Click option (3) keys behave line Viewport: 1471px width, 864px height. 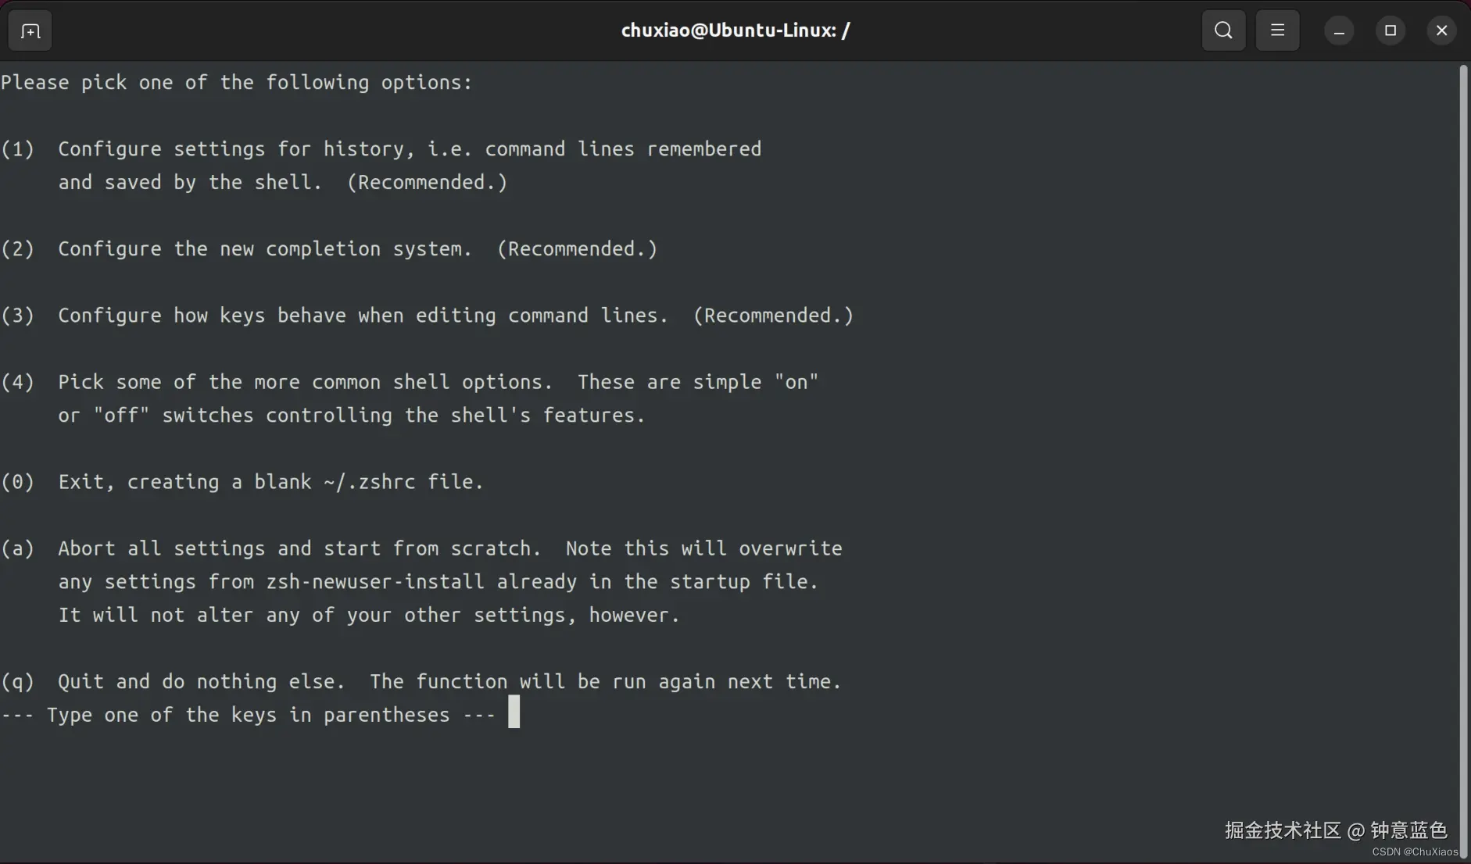pyautogui.click(x=427, y=316)
